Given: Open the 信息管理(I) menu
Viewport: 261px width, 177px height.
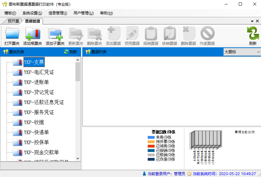Looking at the screenshot, I should point(58,13).
